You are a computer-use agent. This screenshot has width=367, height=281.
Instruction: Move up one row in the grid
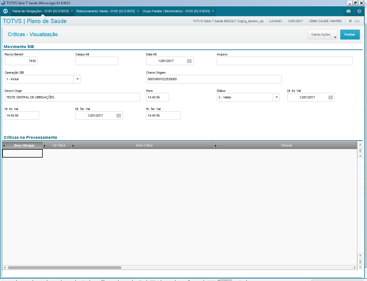point(360,156)
